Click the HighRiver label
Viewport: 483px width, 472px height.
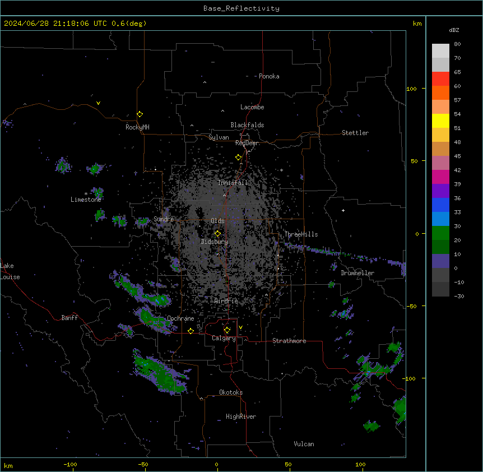[241, 417]
